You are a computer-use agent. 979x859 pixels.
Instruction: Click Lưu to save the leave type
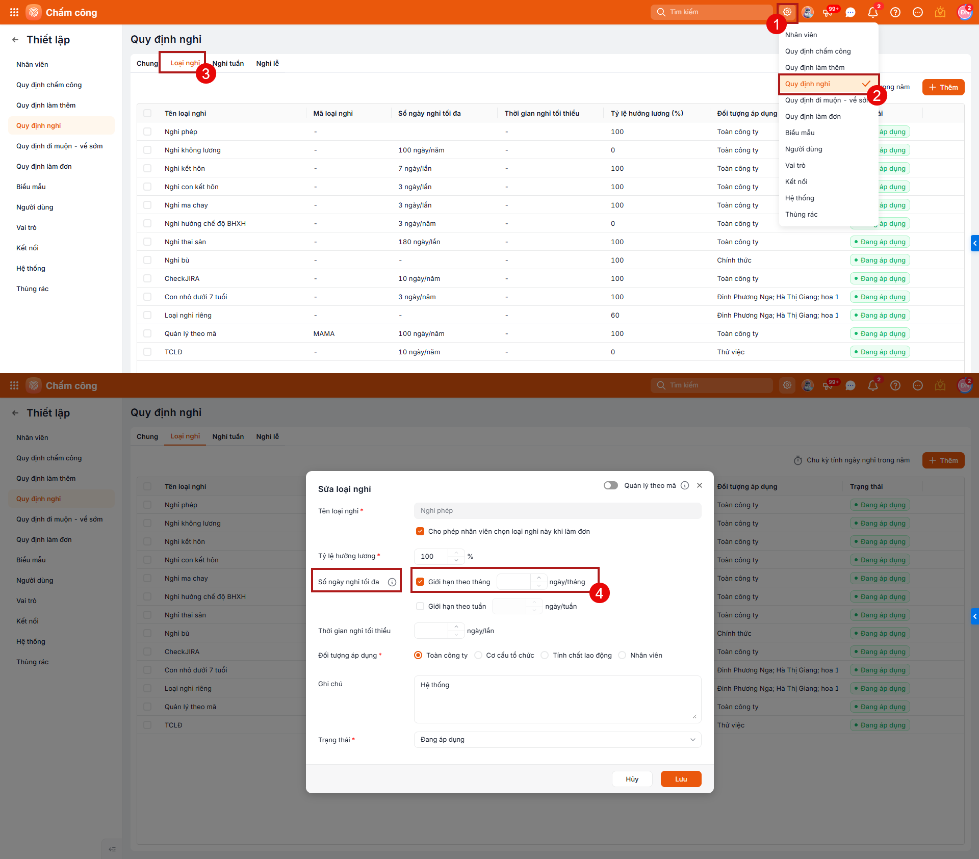pos(681,779)
